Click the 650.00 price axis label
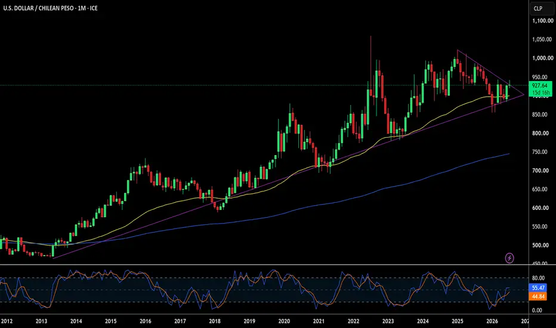Screen dimensions: 556x328 pos(540,190)
